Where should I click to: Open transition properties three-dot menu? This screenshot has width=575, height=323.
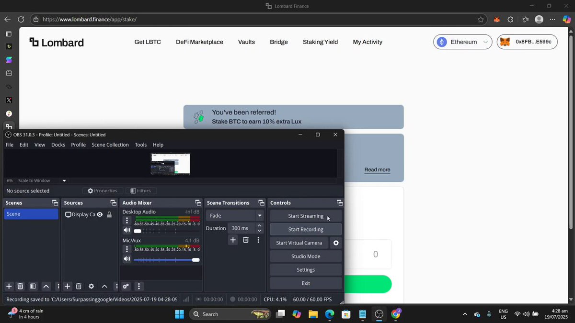tap(258, 240)
